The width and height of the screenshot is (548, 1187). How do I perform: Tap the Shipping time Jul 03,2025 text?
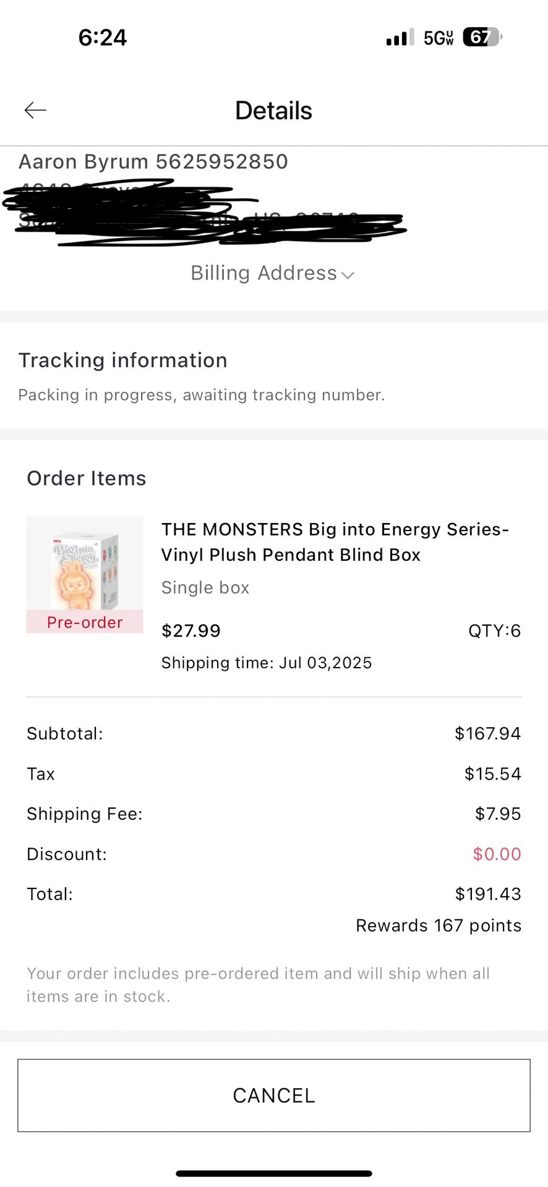267,663
